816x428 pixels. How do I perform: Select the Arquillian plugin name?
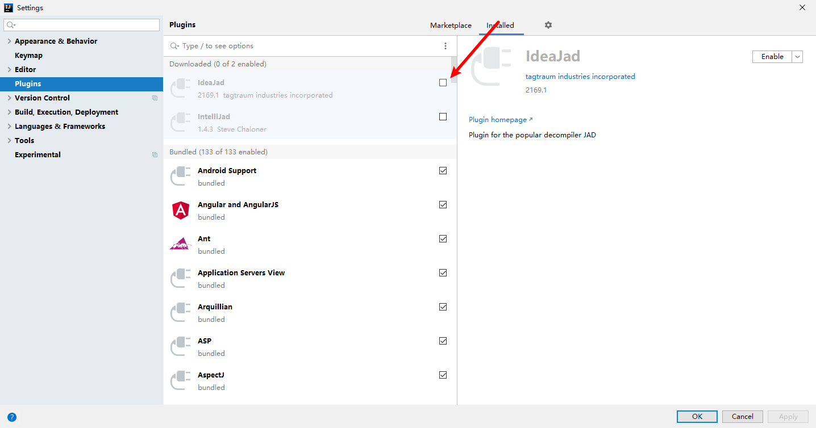tap(215, 307)
